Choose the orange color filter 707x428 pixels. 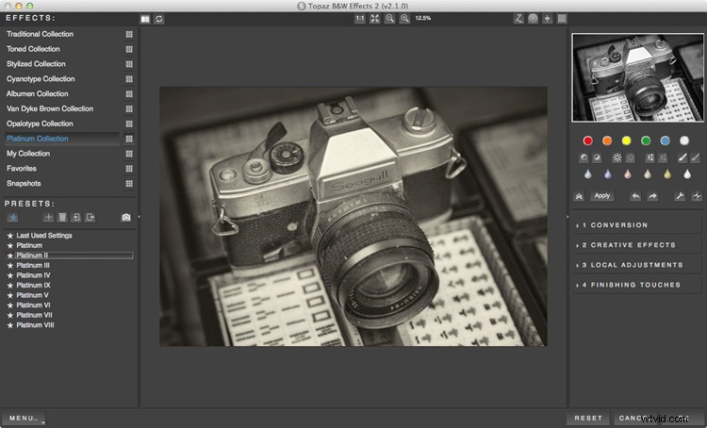pos(607,140)
